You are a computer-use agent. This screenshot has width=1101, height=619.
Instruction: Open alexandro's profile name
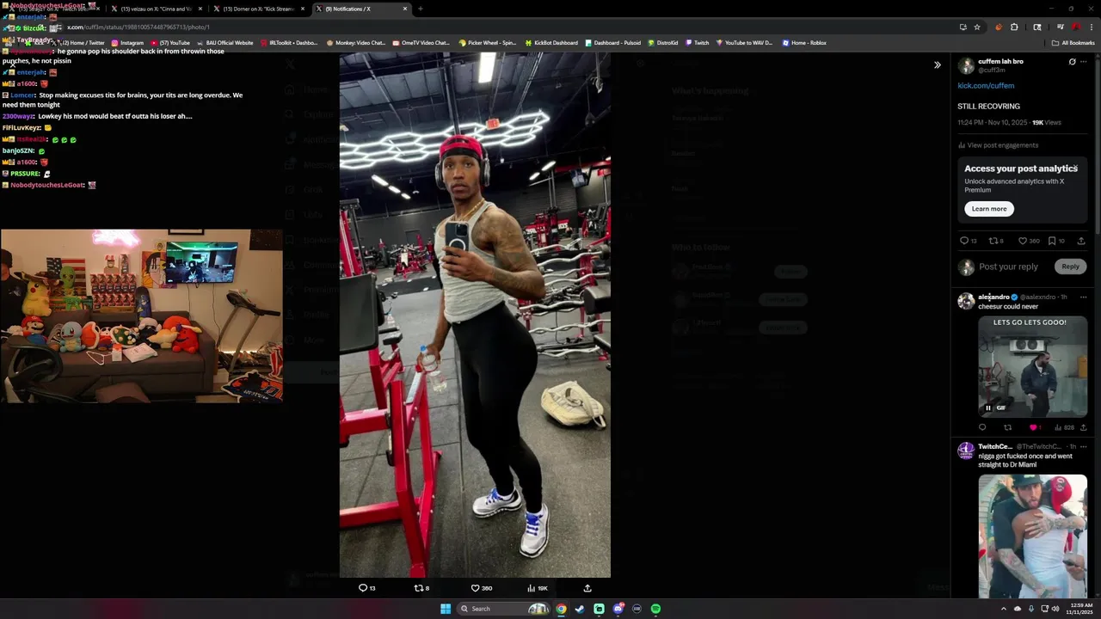[x=994, y=297]
